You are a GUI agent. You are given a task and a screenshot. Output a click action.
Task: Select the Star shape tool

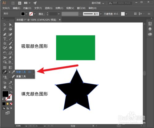point(5,43)
